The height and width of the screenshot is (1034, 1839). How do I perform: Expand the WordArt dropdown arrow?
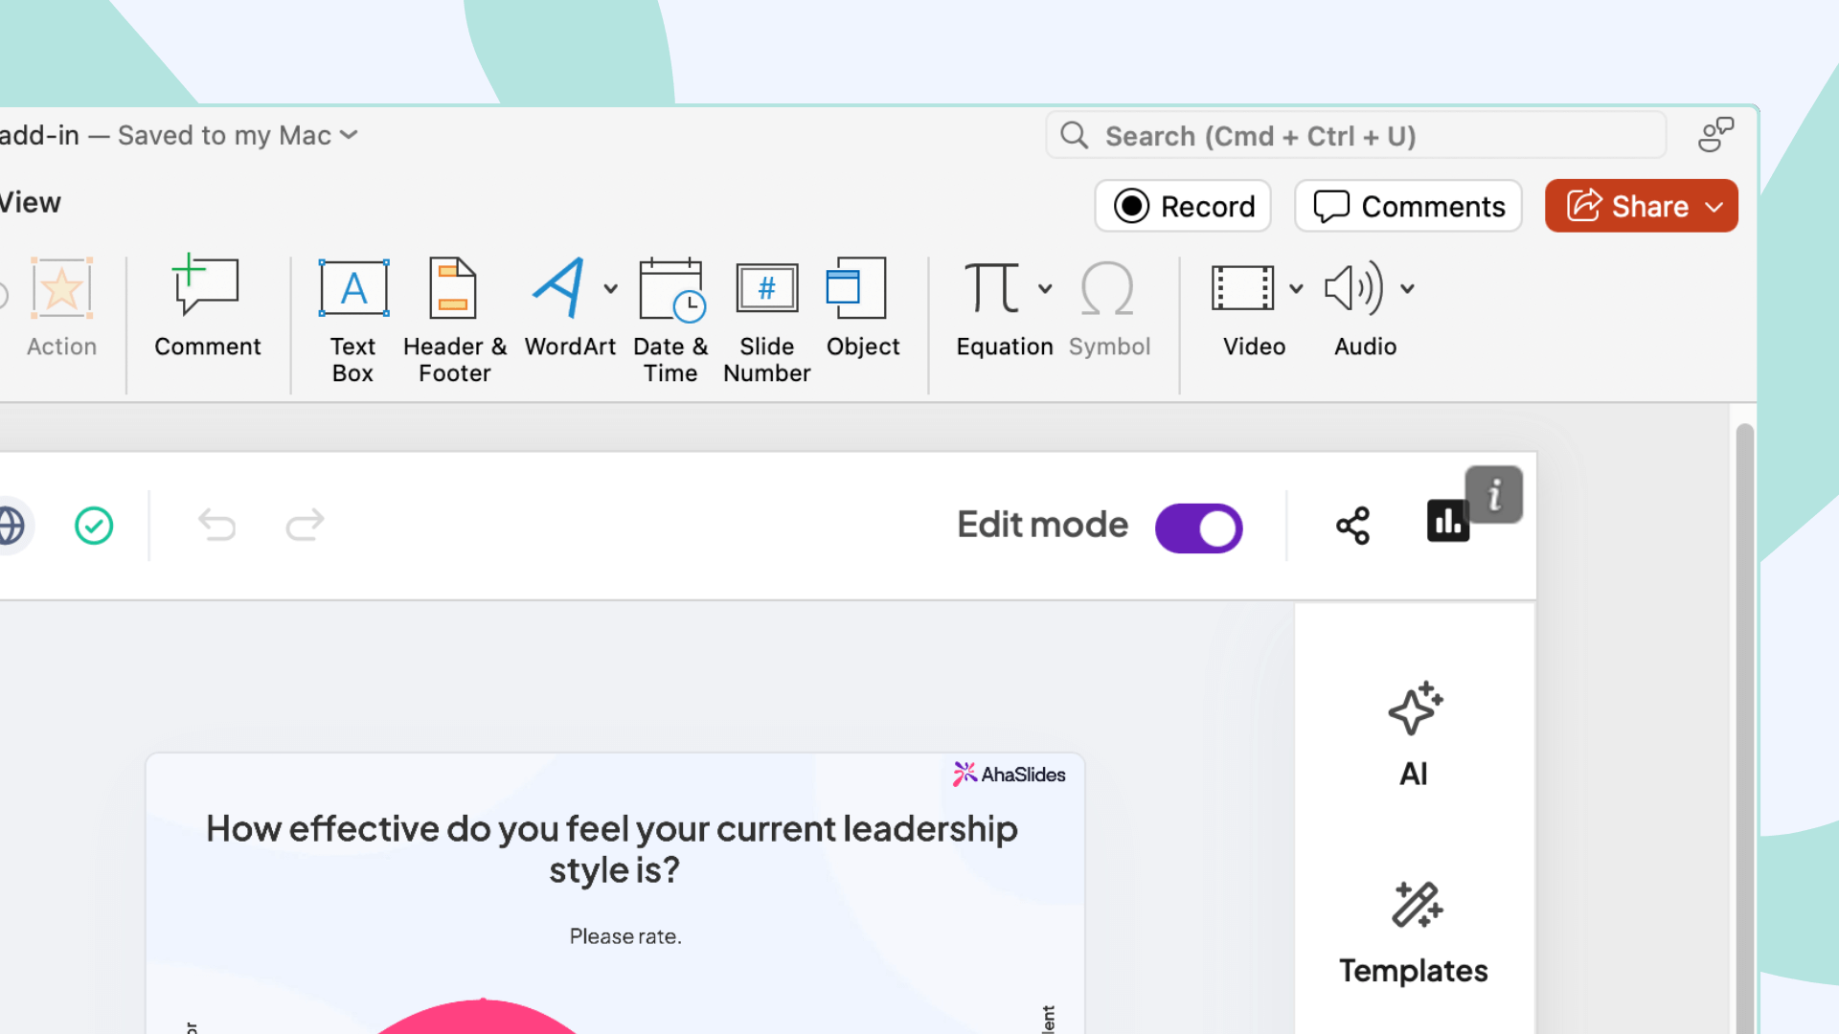pos(610,288)
